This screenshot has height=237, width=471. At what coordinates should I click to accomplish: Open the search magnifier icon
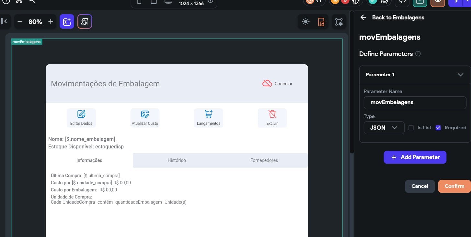32,1
